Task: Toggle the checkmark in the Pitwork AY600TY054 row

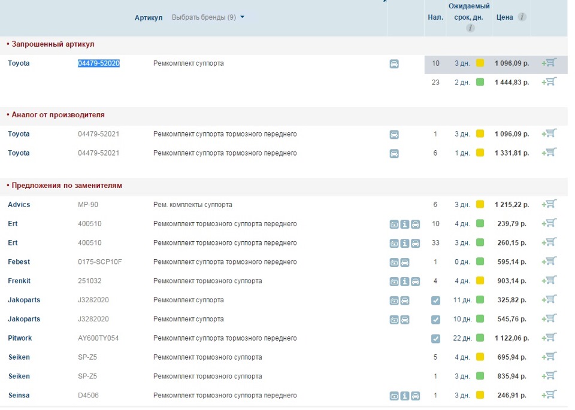Action: point(435,339)
